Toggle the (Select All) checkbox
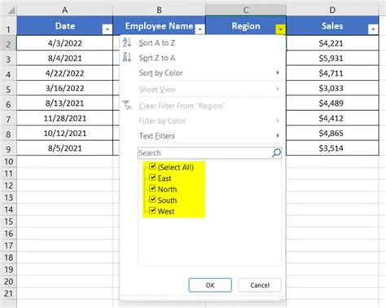 [152, 166]
